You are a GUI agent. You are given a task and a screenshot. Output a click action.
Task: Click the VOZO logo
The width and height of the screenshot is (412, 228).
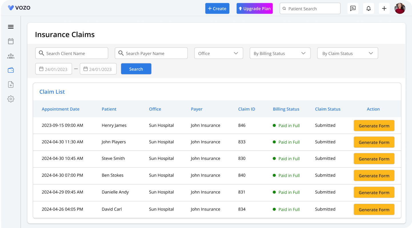tap(19, 8)
